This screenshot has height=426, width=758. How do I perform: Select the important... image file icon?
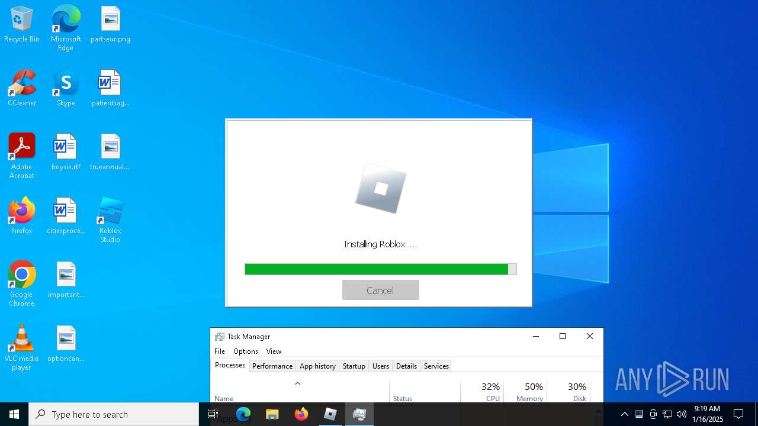pos(66,280)
